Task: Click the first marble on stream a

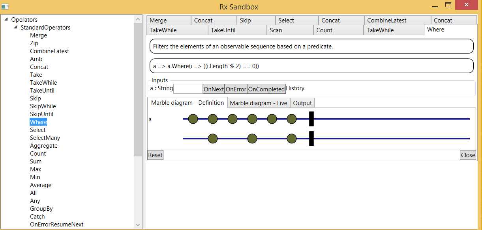Action: point(193,119)
